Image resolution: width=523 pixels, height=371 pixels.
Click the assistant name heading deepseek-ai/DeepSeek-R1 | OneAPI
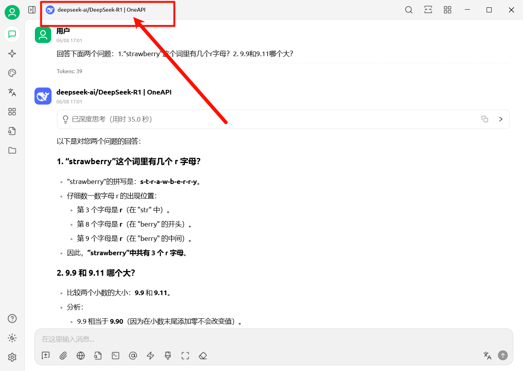[x=114, y=92]
